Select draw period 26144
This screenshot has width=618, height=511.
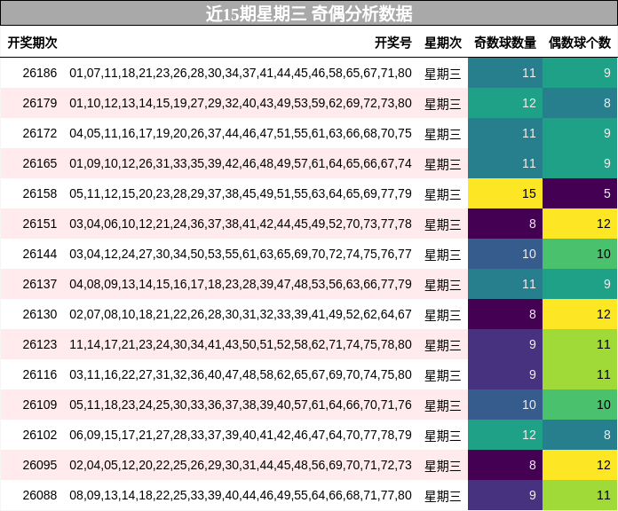[x=39, y=254]
